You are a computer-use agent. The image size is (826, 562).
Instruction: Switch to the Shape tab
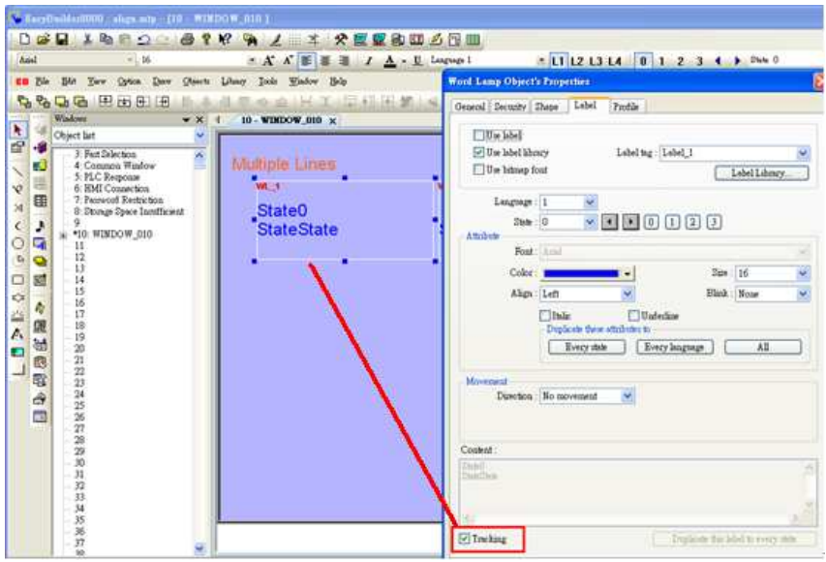(x=546, y=107)
